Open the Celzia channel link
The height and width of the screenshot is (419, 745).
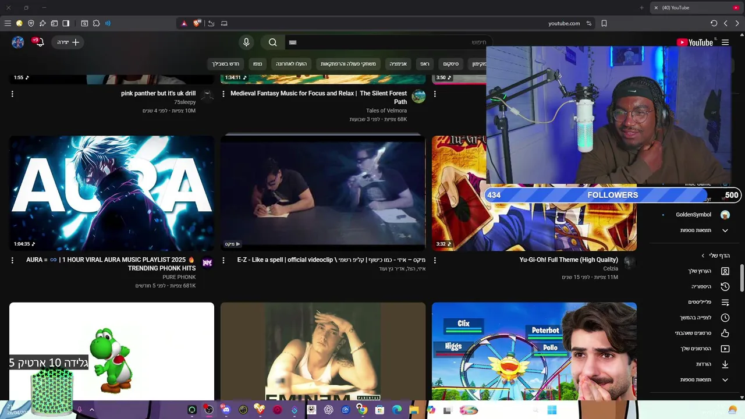(611, 269)
